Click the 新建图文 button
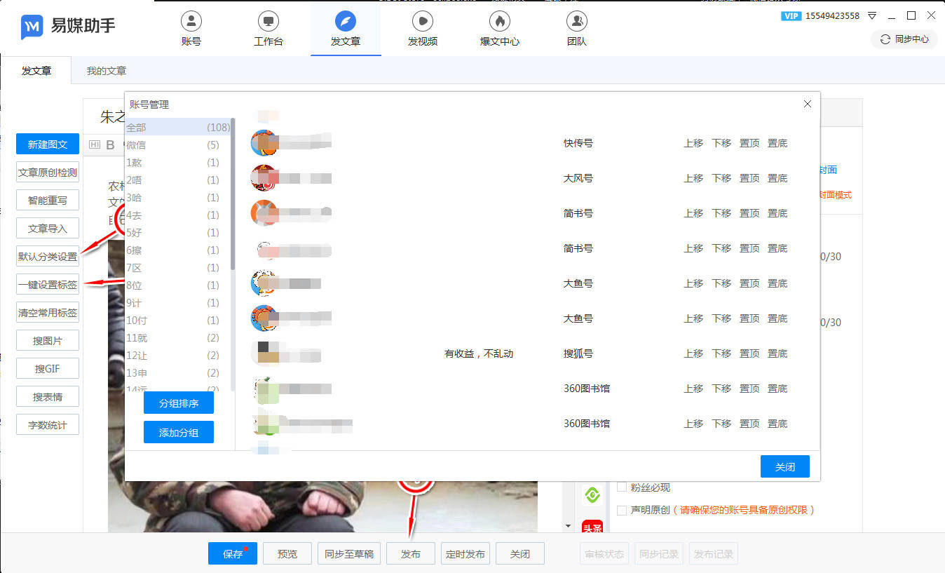The image size is (945, 573). [x=48, y=144]
